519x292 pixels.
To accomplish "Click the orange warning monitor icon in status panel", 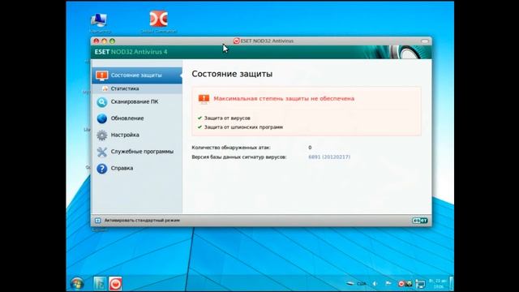I will click(x=204, y=99).
